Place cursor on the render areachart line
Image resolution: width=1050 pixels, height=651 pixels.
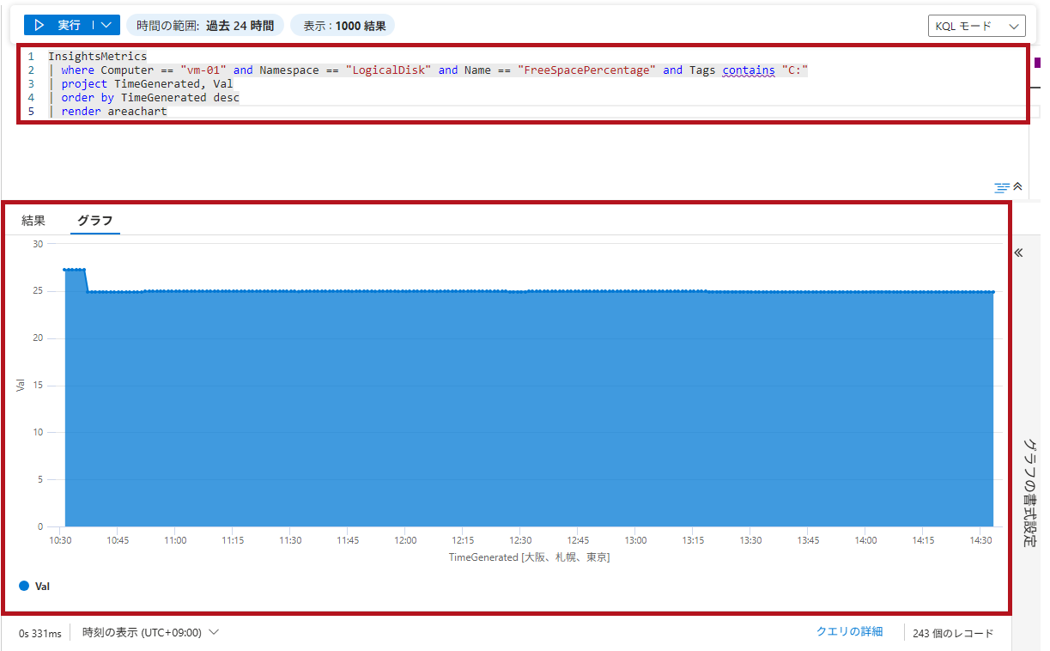114,112
